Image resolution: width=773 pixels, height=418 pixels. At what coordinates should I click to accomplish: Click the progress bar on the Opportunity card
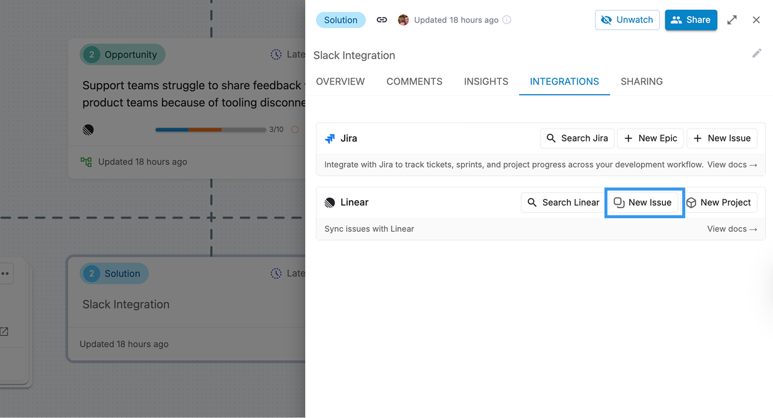(210, 130)
